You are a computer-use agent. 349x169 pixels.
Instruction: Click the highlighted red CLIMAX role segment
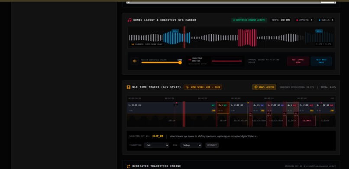(x=307, y=120)
